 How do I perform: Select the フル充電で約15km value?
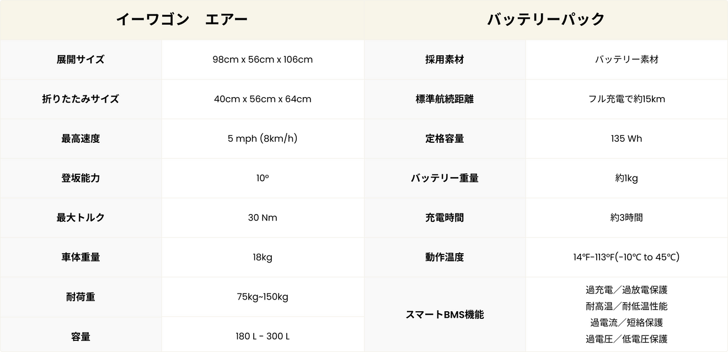point(627,99)
